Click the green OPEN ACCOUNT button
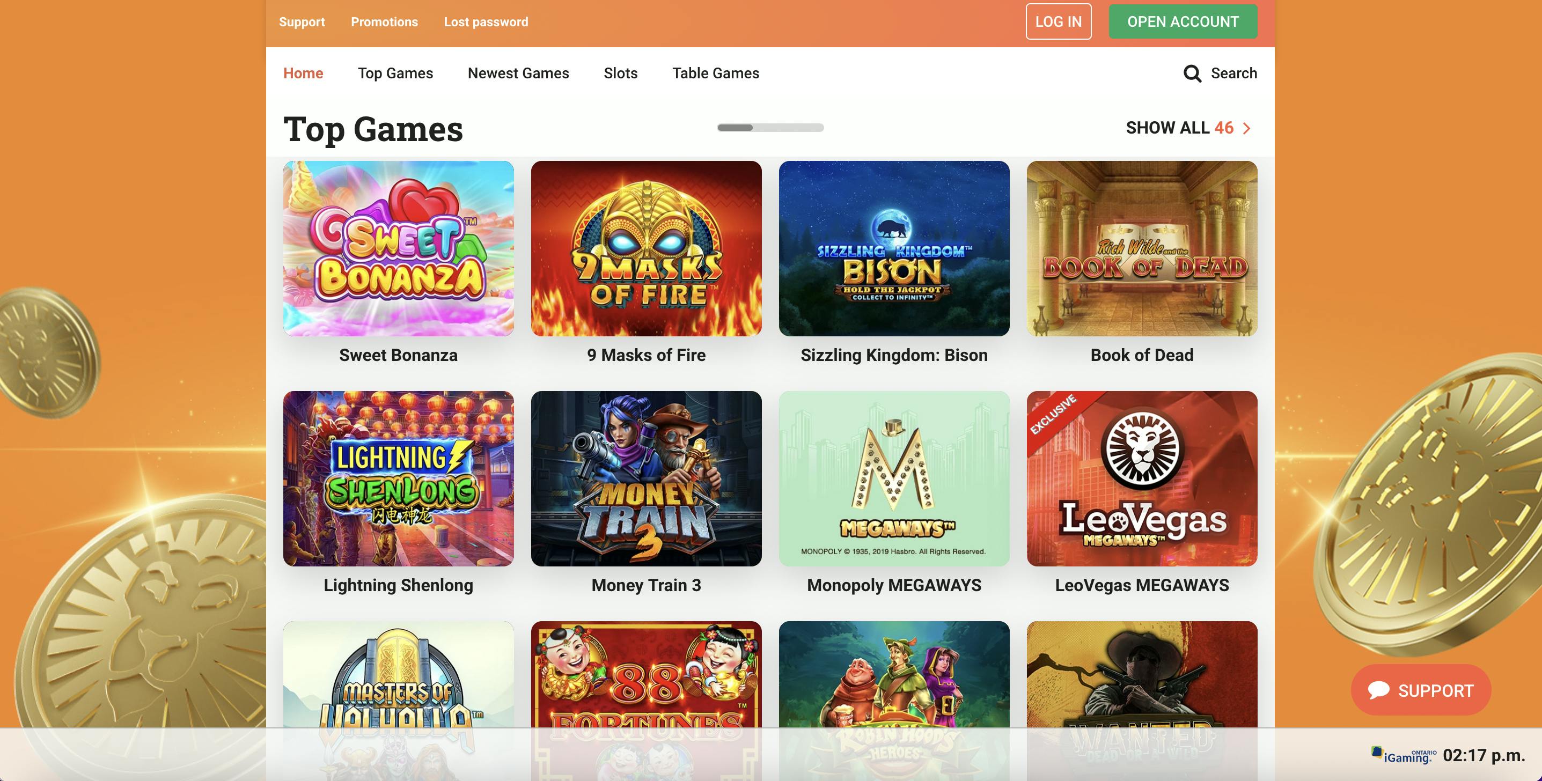Image resolution: width=1542 pixels, height=781 pixels. (x=1183, y=21)
